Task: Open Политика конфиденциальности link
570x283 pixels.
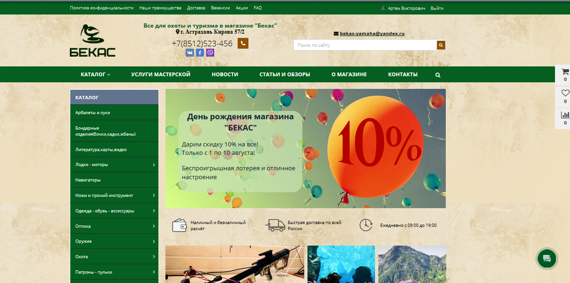Action: (102, 8)
